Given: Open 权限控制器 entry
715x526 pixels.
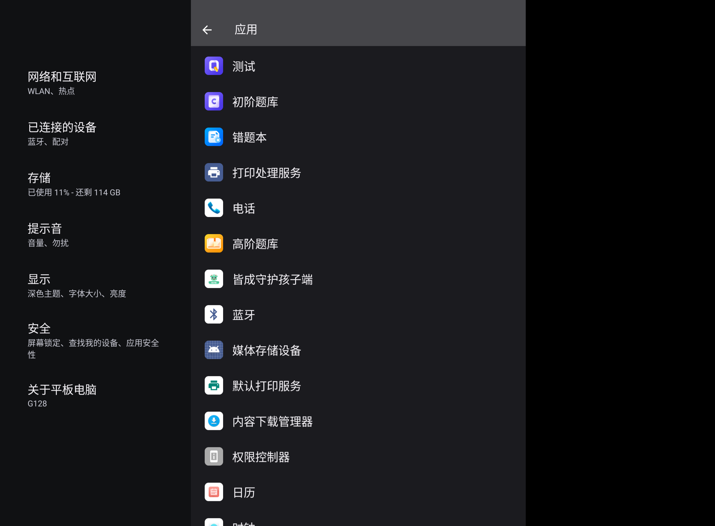Looking at the screenshot, I should point(358,456).
